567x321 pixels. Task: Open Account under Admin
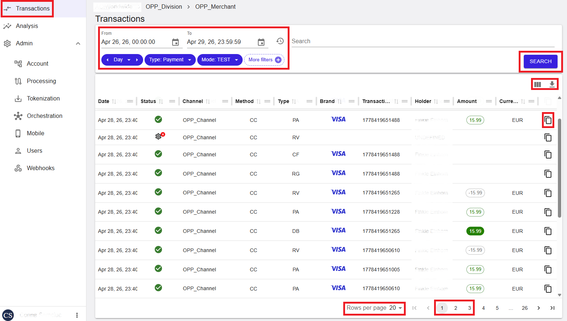click(37, 63)
